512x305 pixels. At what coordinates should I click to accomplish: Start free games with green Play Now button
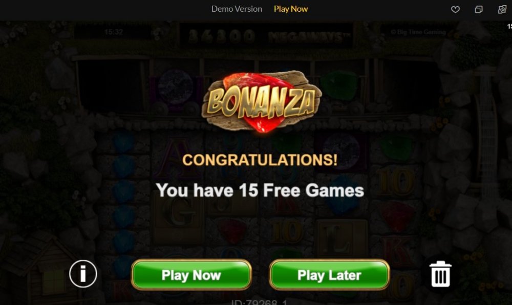191,275
